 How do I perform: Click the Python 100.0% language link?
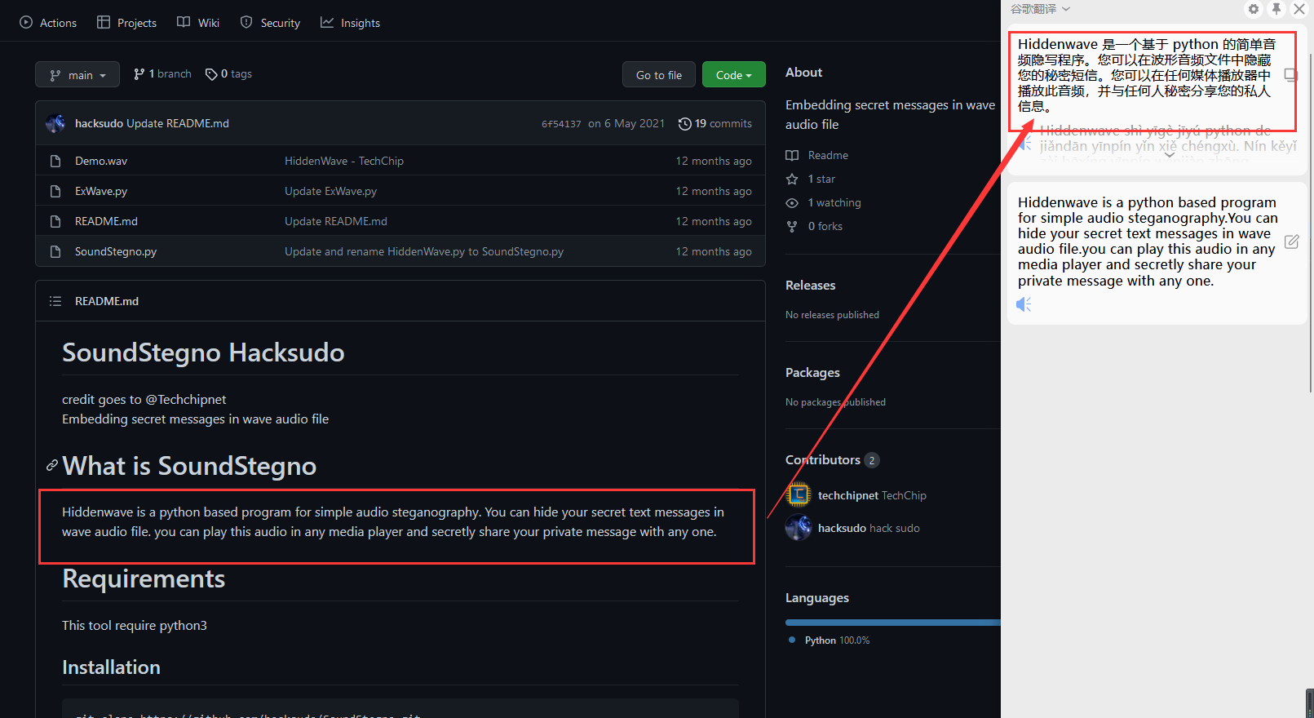[837, 640]
